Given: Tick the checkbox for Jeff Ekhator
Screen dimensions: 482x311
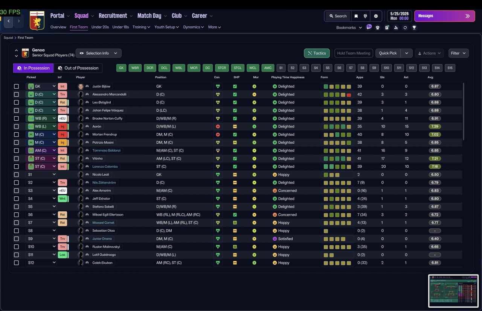Looking at the screenshot, I should click(16, 199).
